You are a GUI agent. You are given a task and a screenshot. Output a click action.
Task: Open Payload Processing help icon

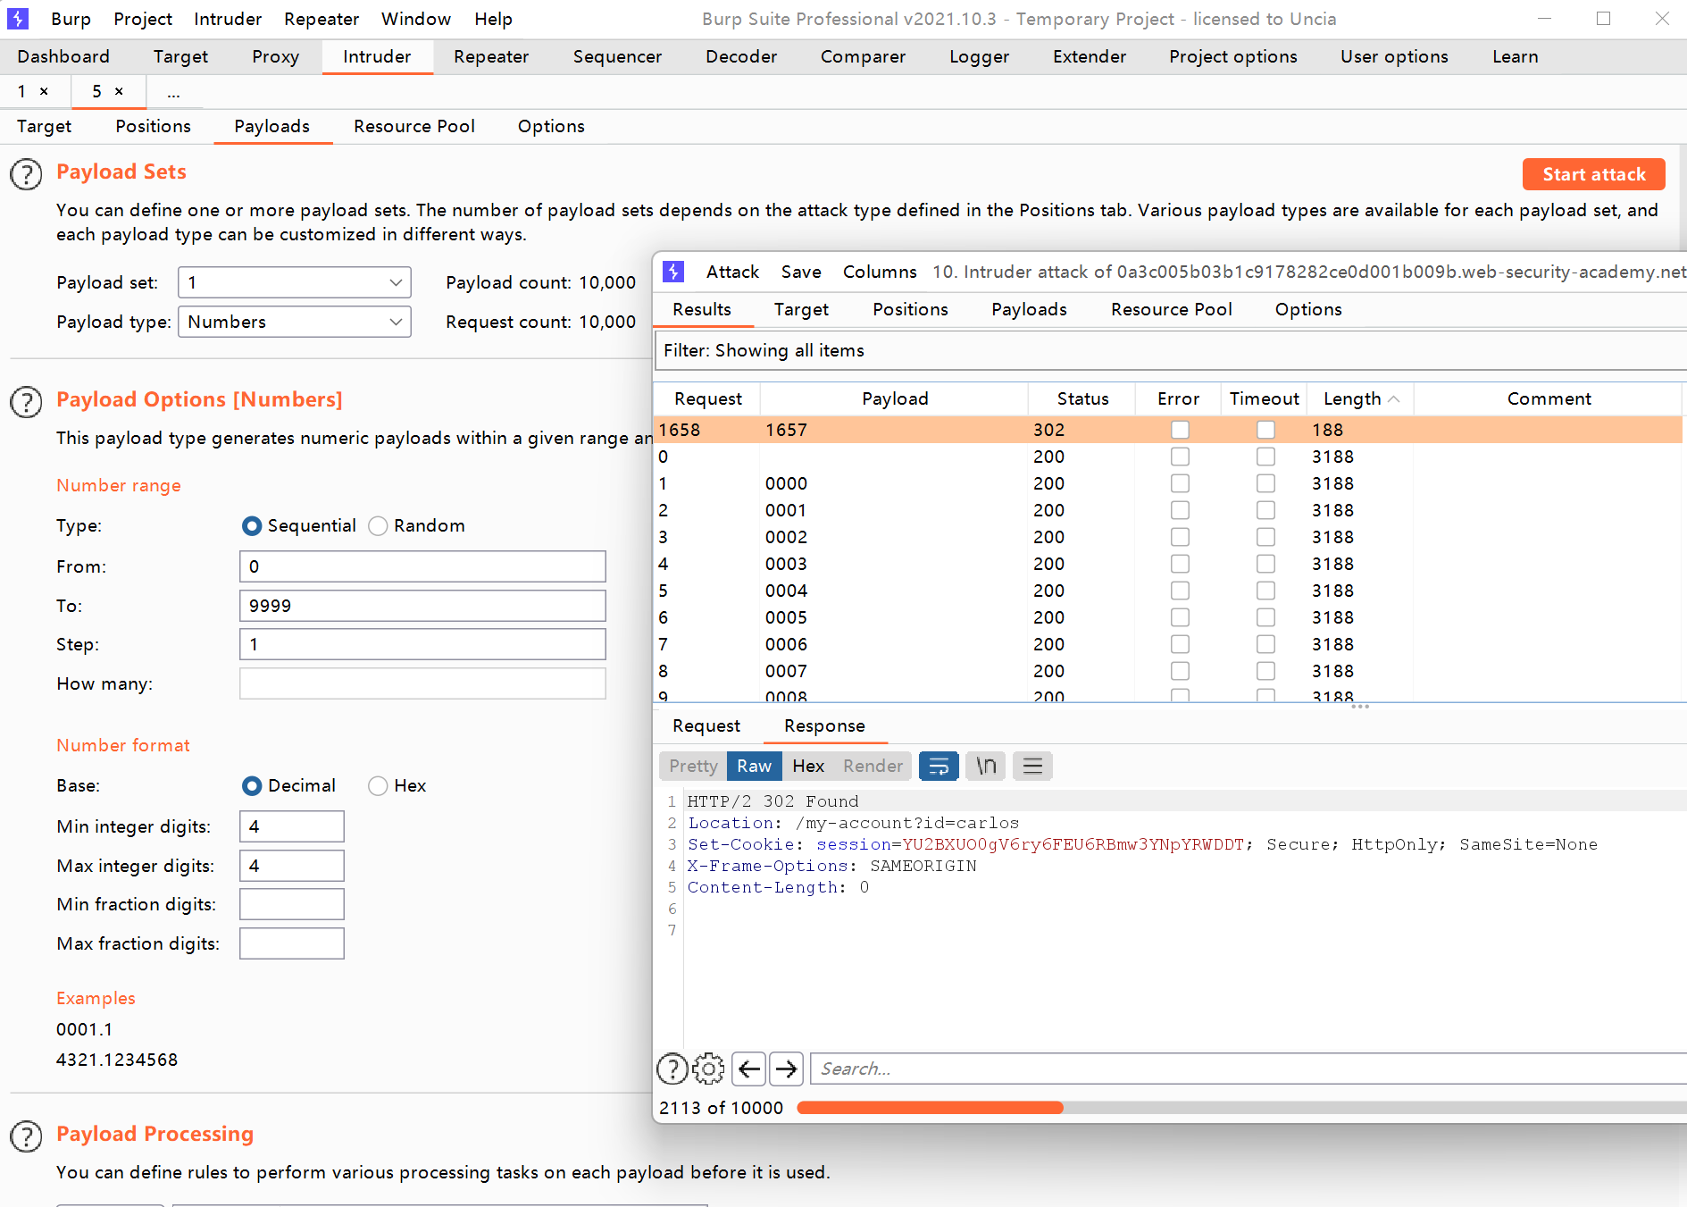click(26, 1136)
